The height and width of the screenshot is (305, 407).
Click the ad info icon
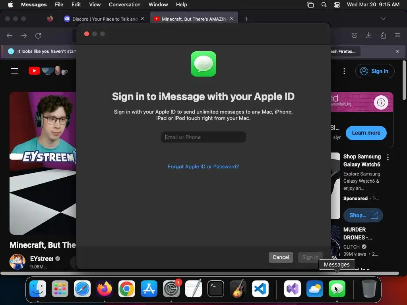click(381, 102)
